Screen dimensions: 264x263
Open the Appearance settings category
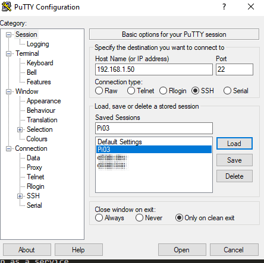(44, 101)
